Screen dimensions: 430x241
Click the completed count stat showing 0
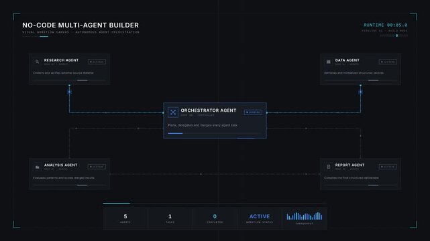215,218
